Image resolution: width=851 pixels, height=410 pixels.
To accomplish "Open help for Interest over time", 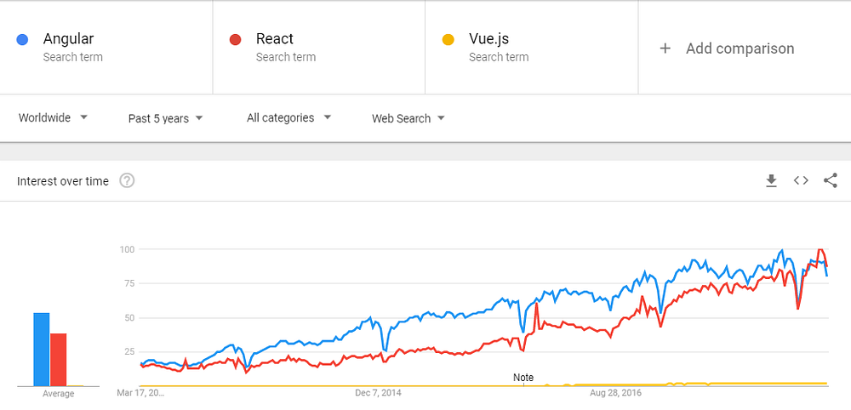I will tap(128, 180).
